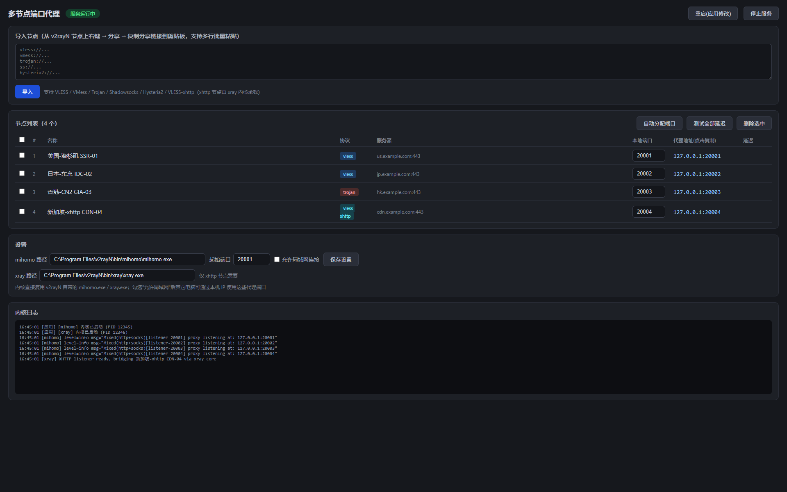
Task: Click server us.example.com:443
Action: click(398, 156)
